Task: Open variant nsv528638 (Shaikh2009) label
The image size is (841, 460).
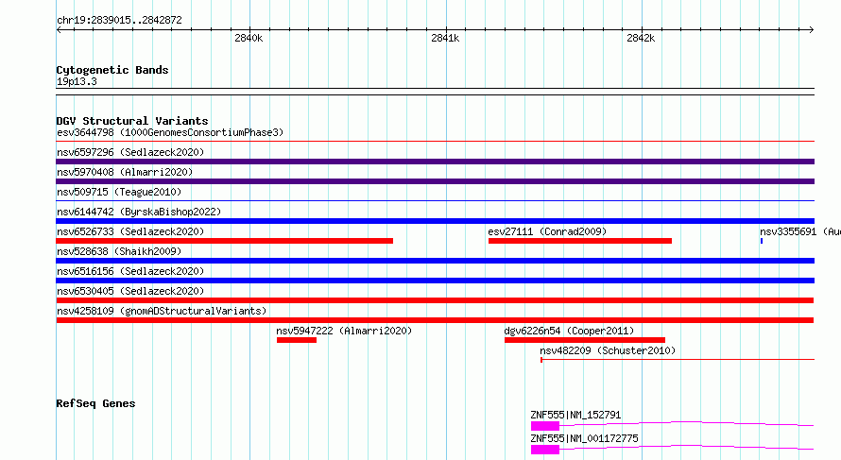Action: [x=119, y=251]
